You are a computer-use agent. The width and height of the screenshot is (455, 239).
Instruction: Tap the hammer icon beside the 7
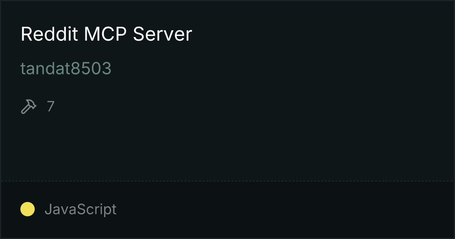pyautogui.click(x=29, y=106)
